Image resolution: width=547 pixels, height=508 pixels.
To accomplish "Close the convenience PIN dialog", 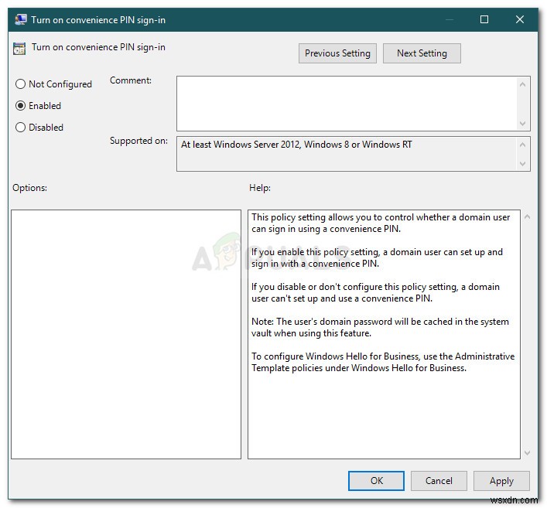I will click(520, 19).
